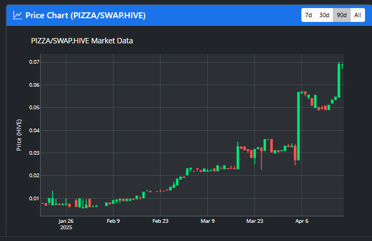Image resolution: width=372 pixels, height=241 pixels.
Task: Select the 90d range button
Action: click(x=341, y=15)
